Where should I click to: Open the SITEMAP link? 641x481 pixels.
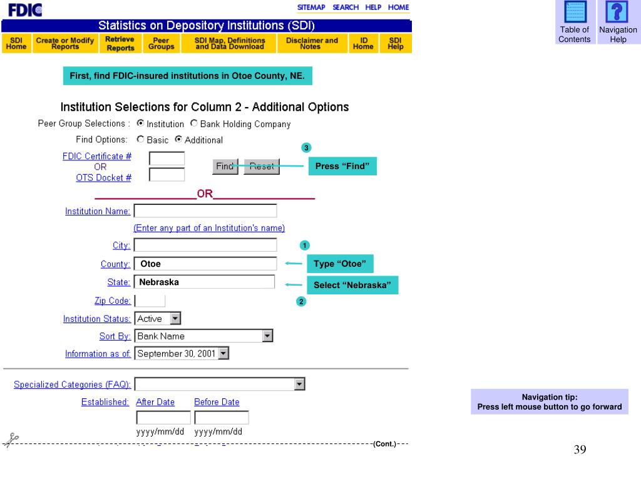[311, 8]
